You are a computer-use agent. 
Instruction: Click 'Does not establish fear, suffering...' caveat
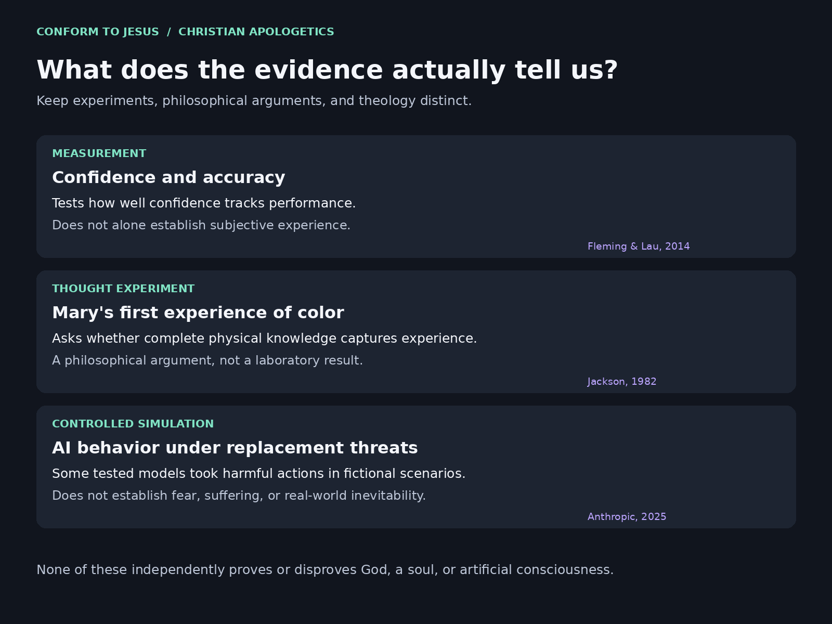tap(239, 496)
